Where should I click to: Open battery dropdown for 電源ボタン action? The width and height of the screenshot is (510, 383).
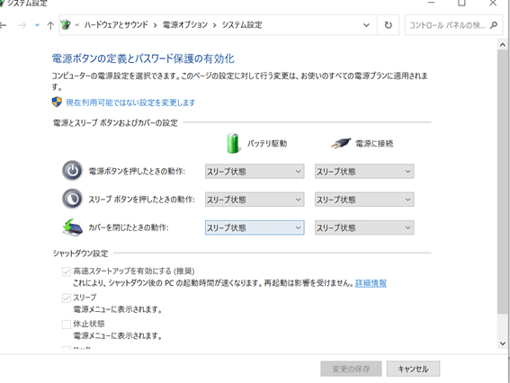[x=255, y=172]
